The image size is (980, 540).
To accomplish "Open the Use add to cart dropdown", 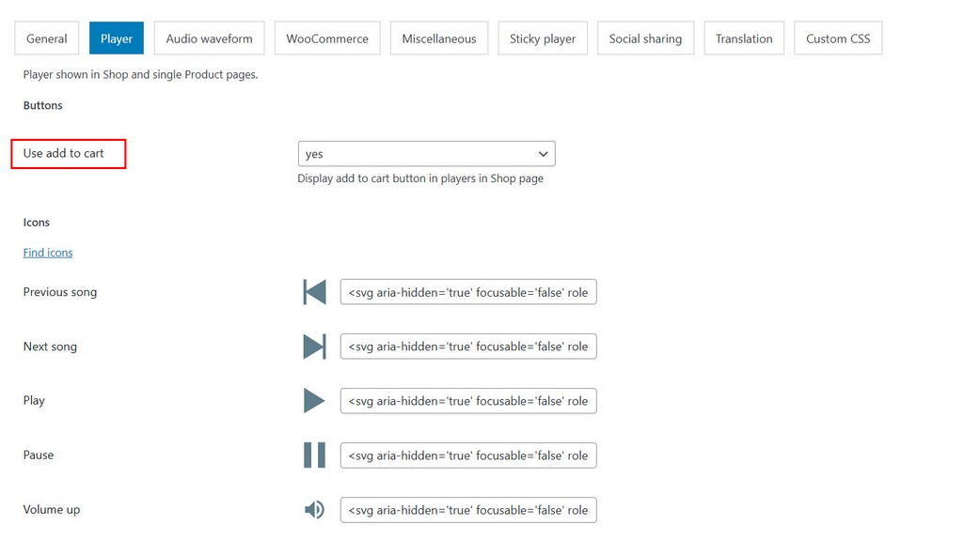I will click(426, 154).
